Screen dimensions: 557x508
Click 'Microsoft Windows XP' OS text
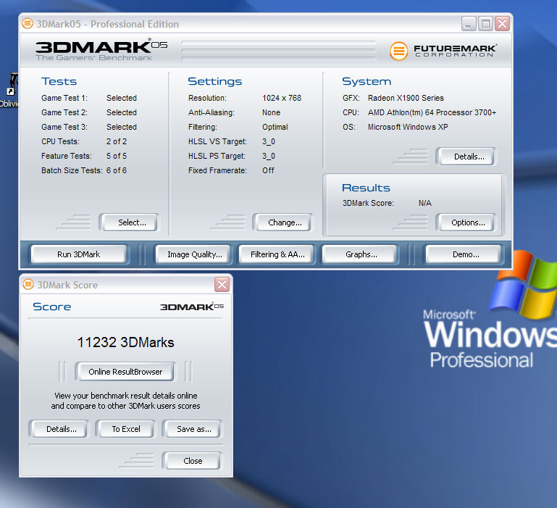(408, 128)
